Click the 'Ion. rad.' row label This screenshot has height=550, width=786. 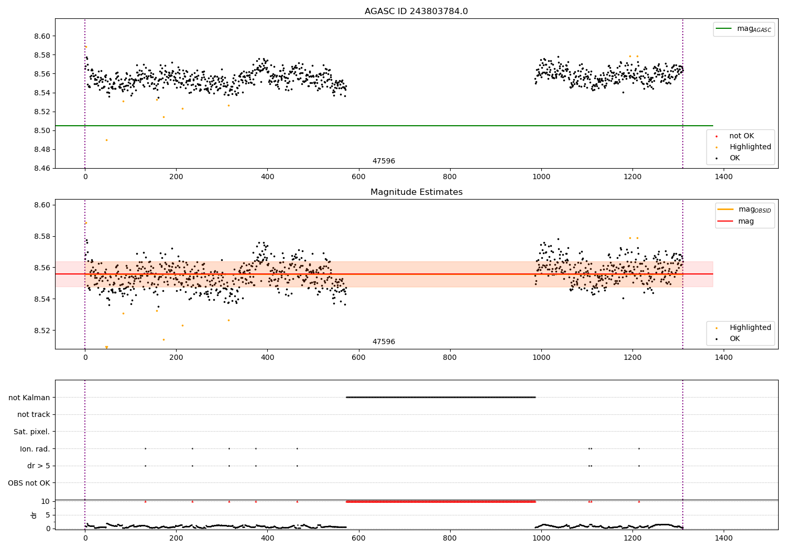point(35,449)
